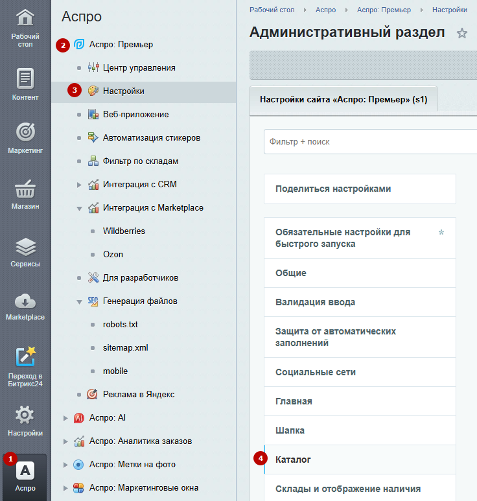
Task: Open sitemap.xml in the tree
Action: tap(126, 347)
